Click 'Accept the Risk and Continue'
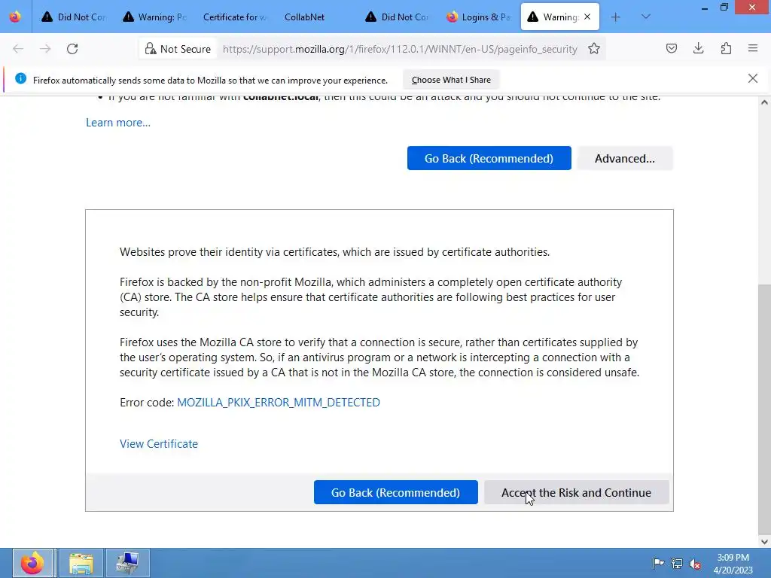The height and width of the screenshot is (578, 771). pos(576,492)
